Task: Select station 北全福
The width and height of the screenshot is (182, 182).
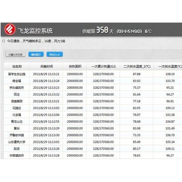Action: pos(17,115)
